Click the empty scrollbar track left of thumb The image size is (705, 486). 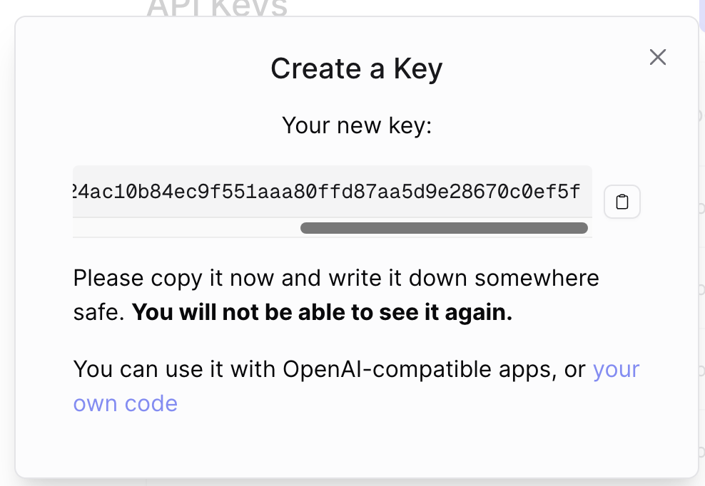coord(186,228)
